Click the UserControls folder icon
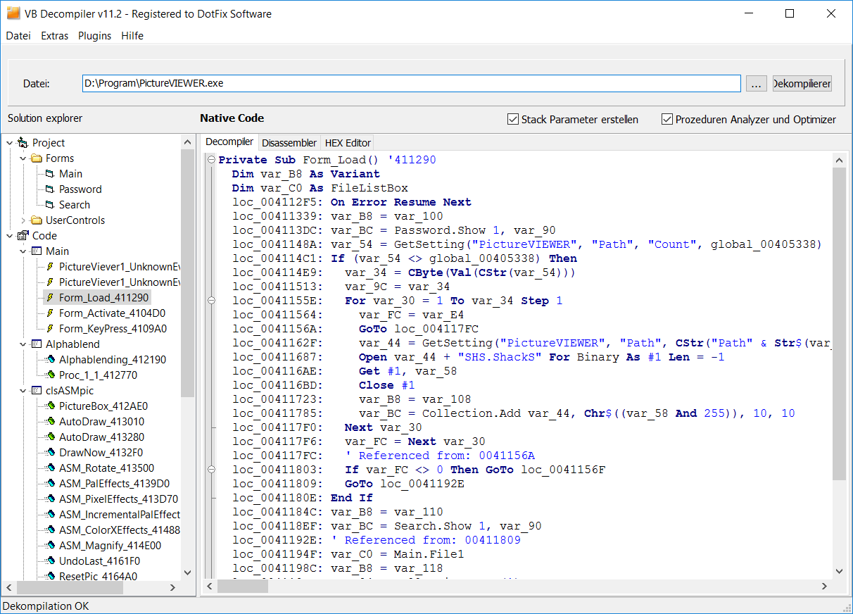 click(36, 220)
